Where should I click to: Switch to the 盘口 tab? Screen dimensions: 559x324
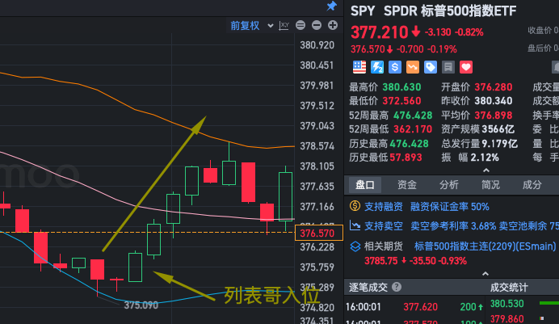point(364,185)
